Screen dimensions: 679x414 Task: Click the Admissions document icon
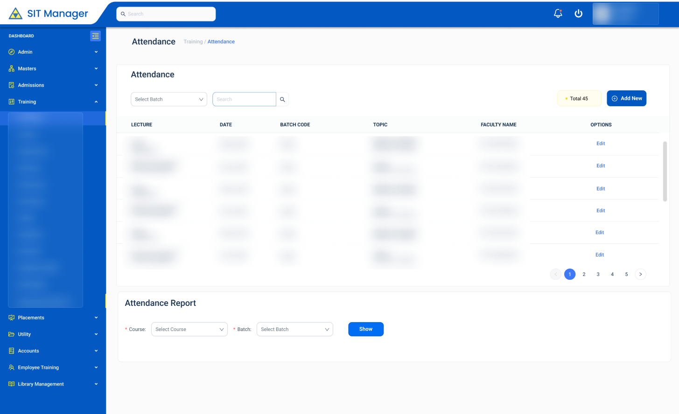(x=12, y=85)
